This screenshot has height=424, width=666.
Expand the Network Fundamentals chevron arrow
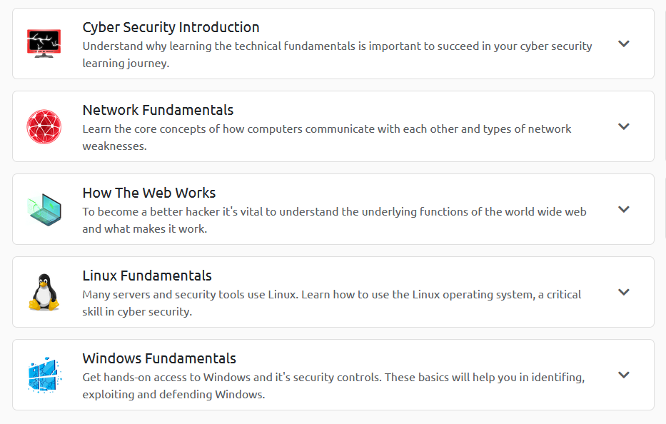[624, 126]
